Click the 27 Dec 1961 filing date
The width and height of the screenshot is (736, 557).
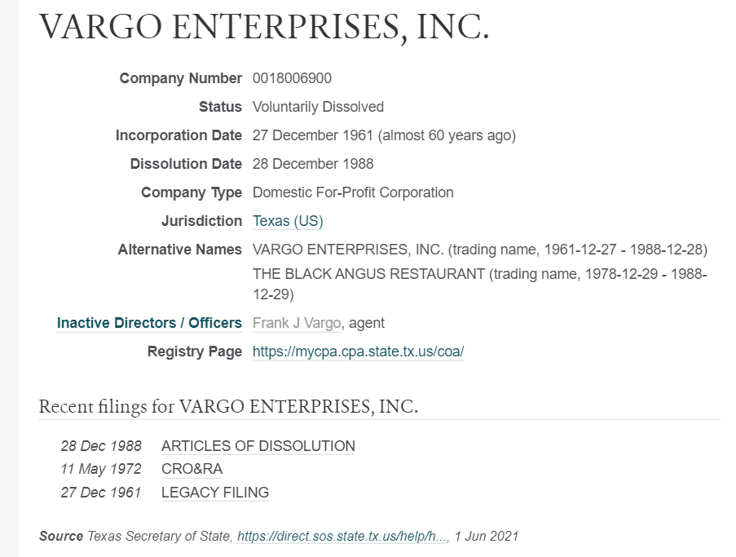(x=100, y=493)
